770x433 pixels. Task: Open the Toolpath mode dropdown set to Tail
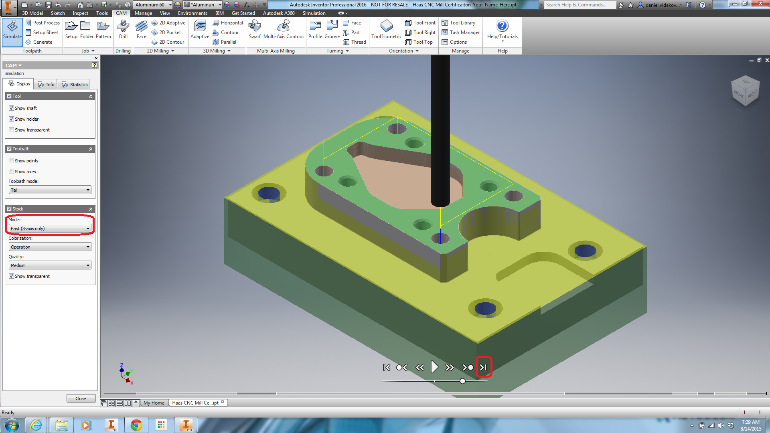(50, 190)
